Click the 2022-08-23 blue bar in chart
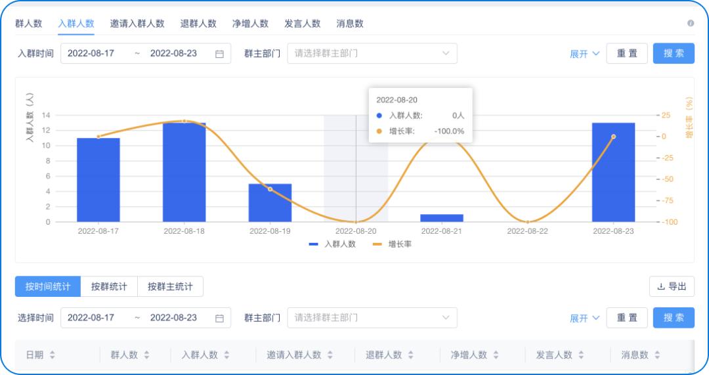This screenshot has width=709, height=375. [613, 172]
